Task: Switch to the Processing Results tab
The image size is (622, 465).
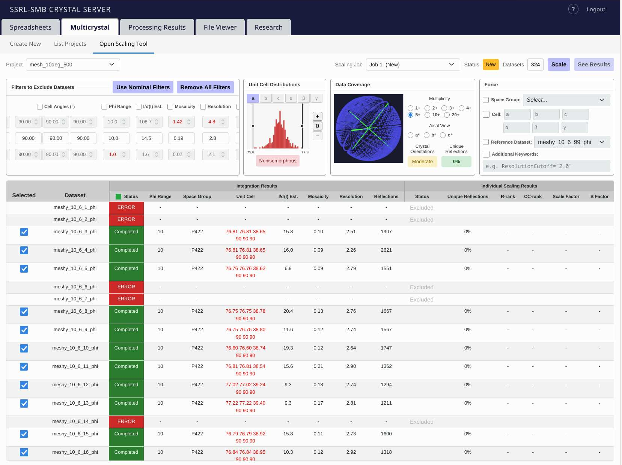Action: tap(157, 27)
